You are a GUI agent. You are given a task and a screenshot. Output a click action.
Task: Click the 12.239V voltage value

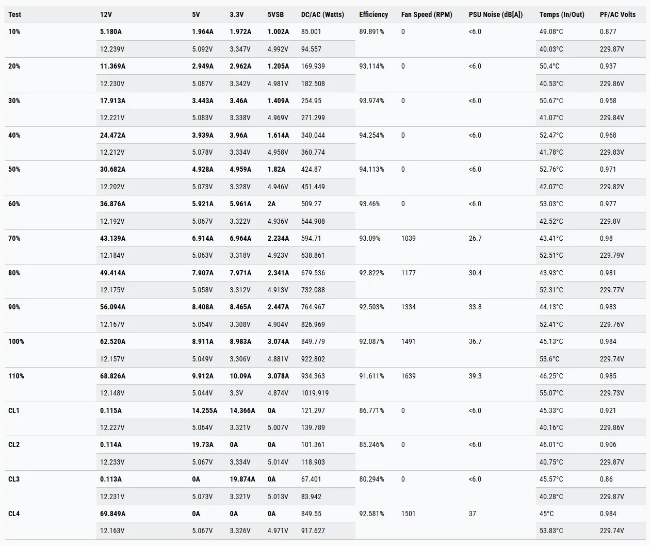(112, 49)
